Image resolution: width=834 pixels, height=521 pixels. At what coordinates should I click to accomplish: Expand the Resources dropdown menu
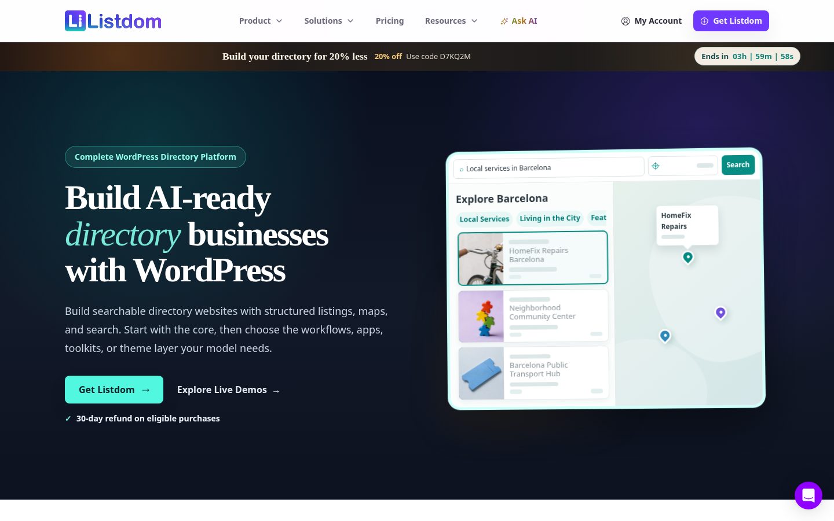click(451, 21)
